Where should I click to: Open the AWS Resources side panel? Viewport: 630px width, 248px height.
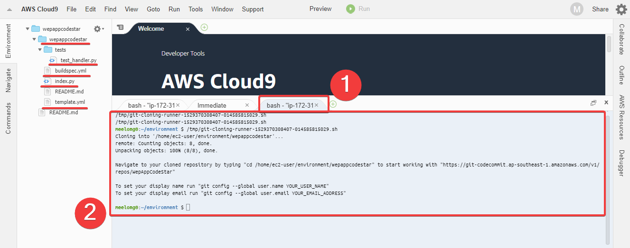[621, 117]
